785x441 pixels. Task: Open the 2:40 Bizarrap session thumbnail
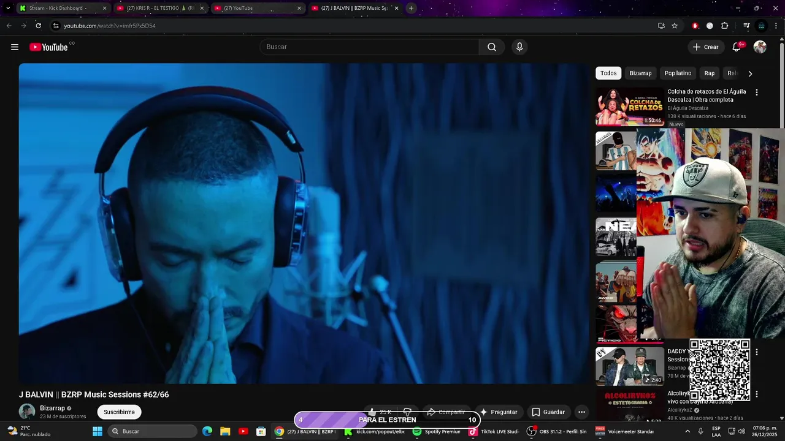coord(630,366)
